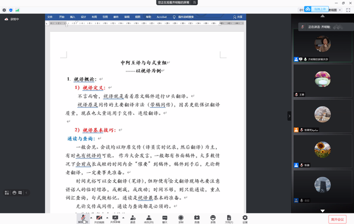Open the Live stream (直播) option
The height and width of the screenshot is (224, 354).
coord(197,219)
